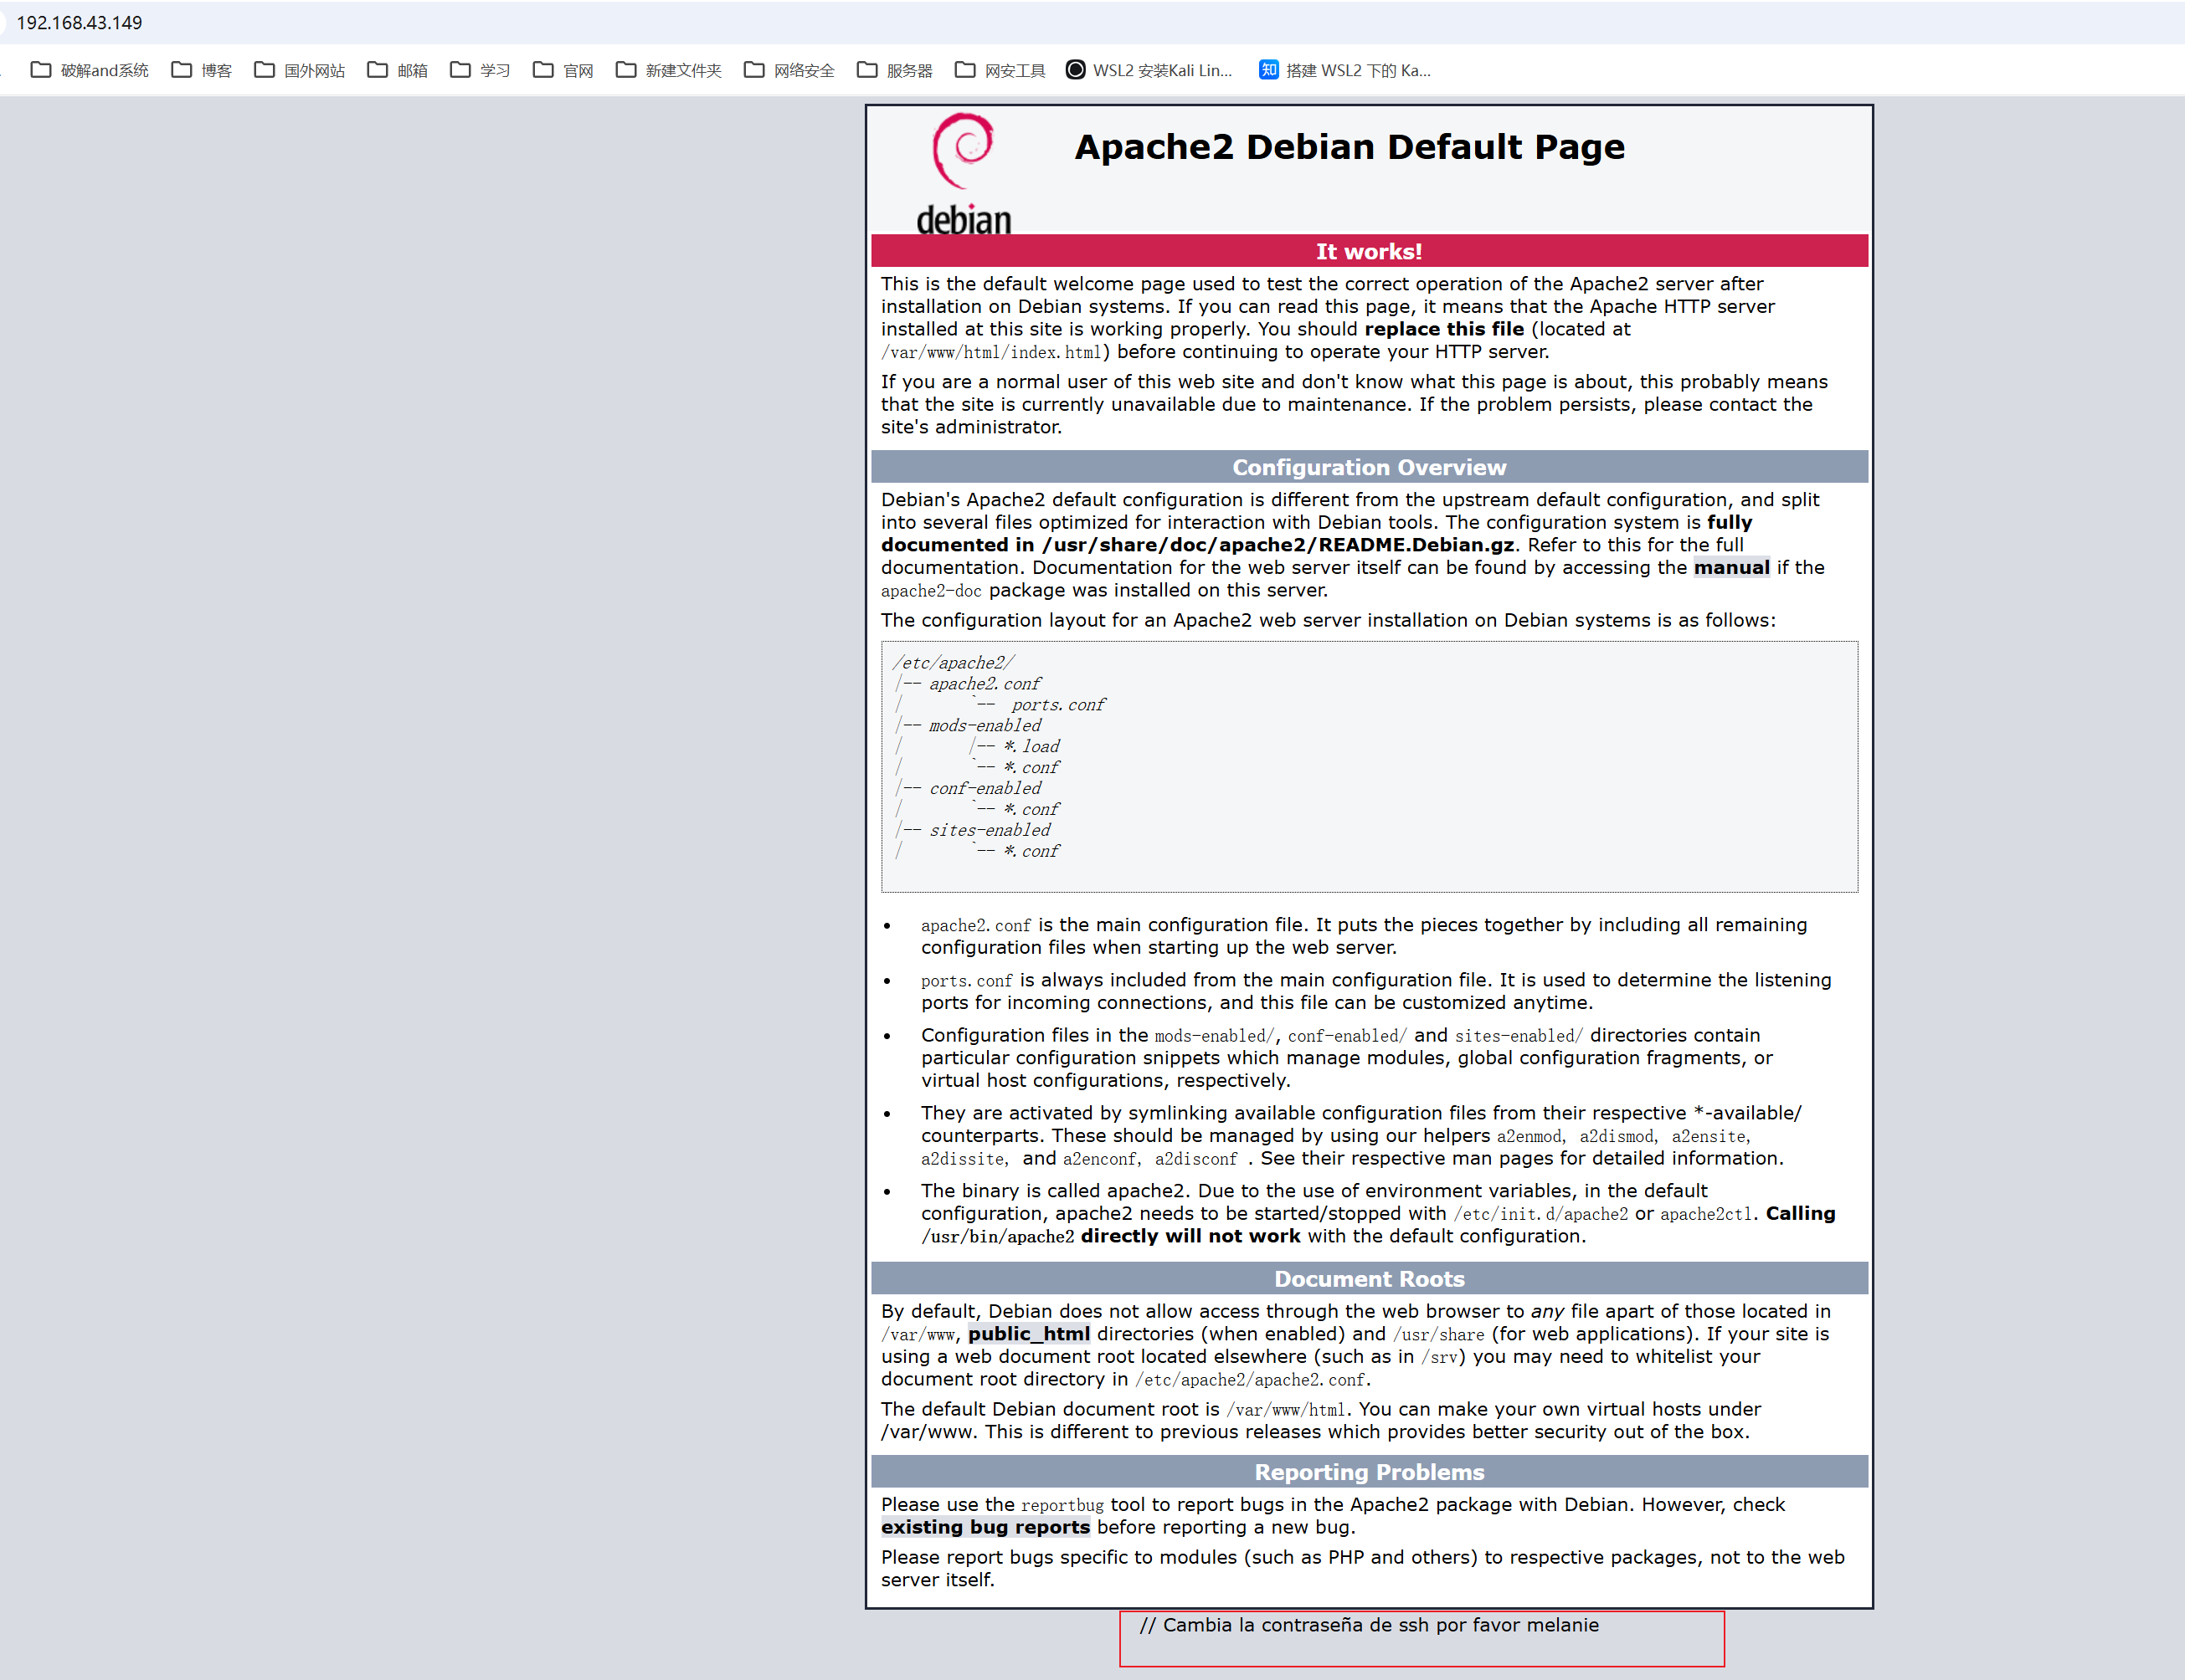The width and height of the screenshot is (2185, 1680).
Task: Click the 'replace this file' bold text
Action: (x=1445, y=329)
